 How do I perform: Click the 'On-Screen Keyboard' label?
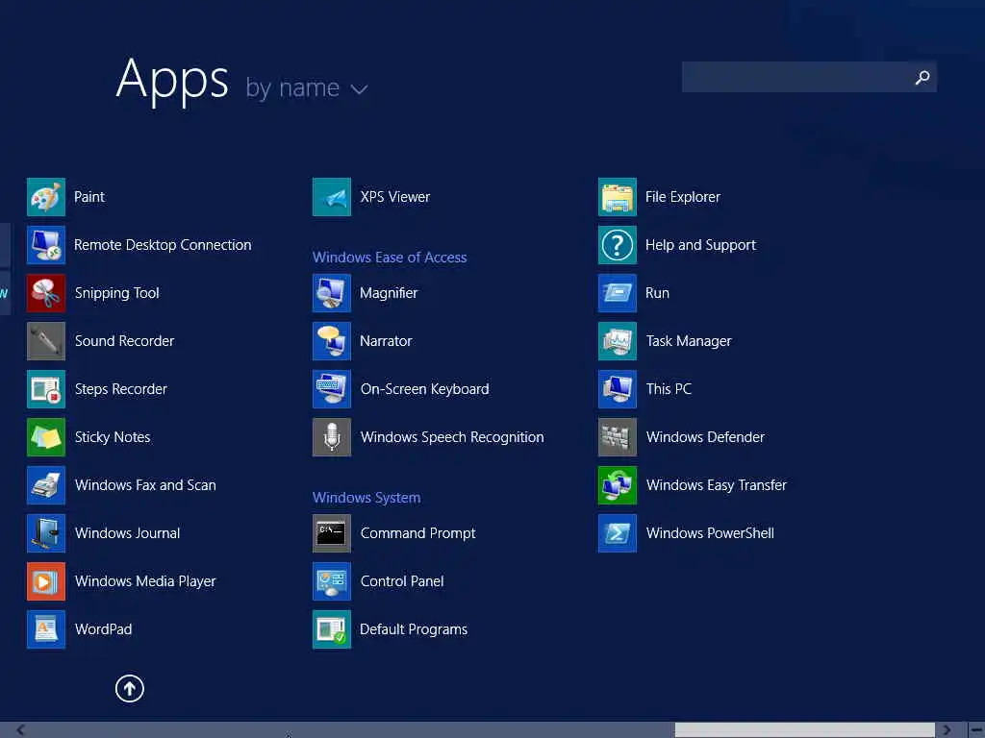click(x=424, y=389)
